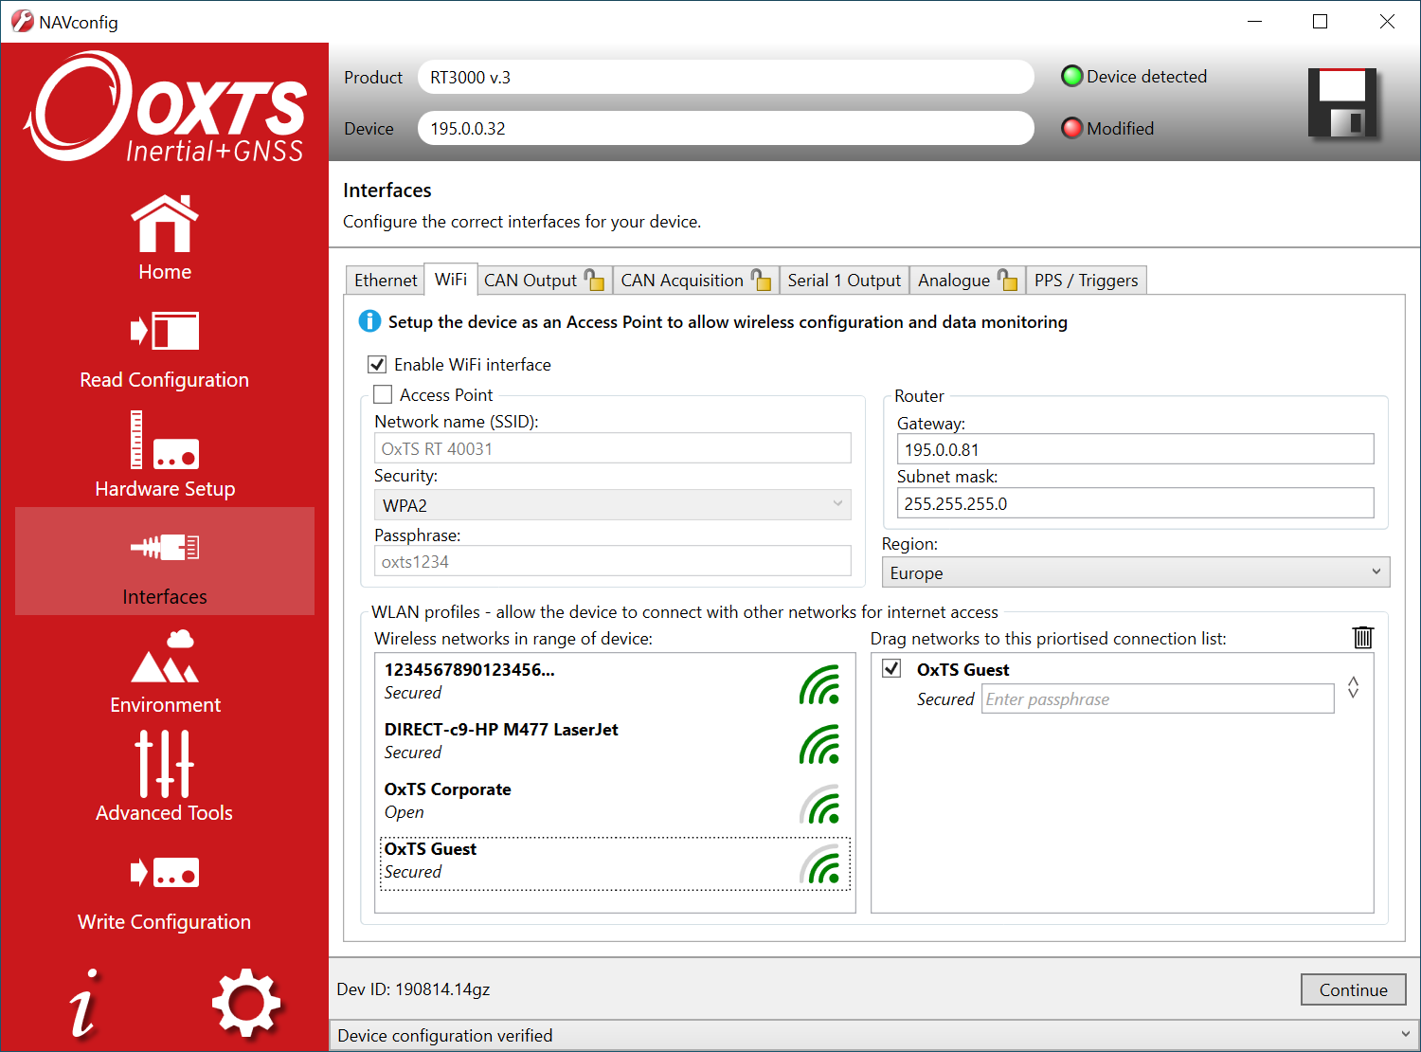Click signal icon for DIRECT-c9-HP M477 LaserJet
1421x1052 pixels.
[819, 744]
